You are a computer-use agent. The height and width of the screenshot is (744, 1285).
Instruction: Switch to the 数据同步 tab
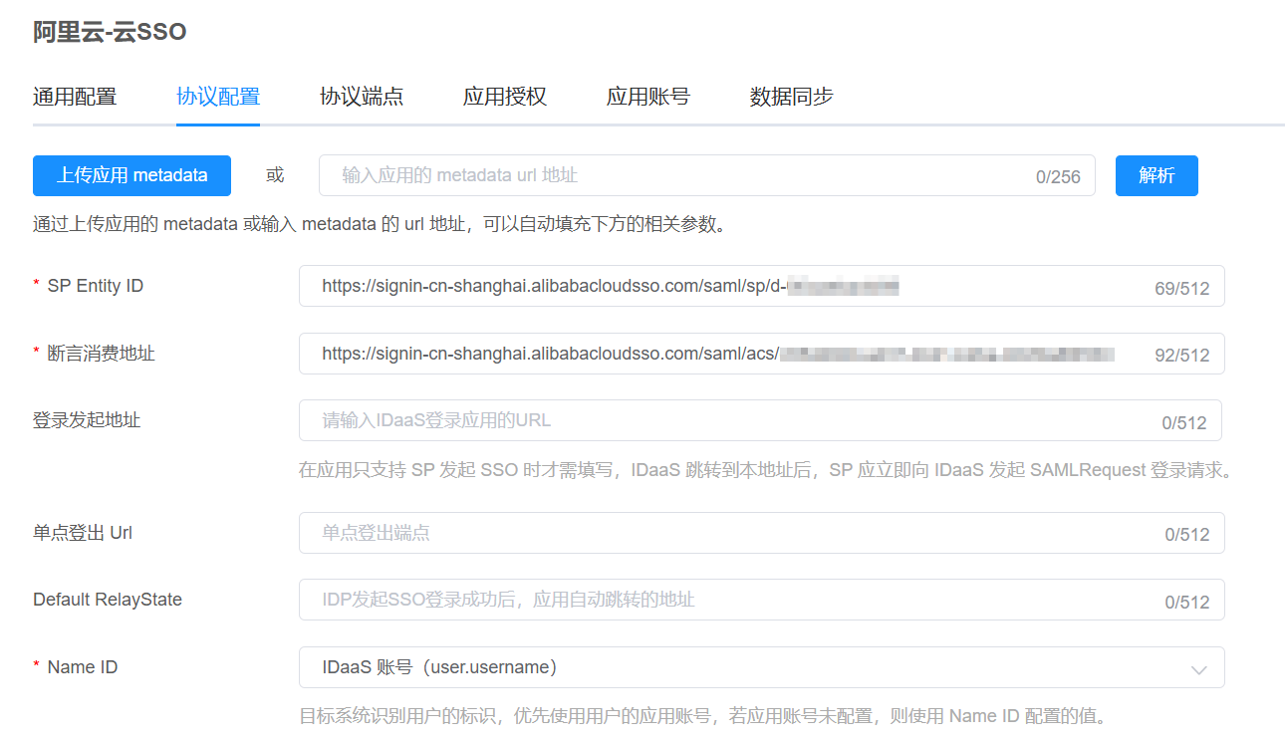tap(792, 97)
